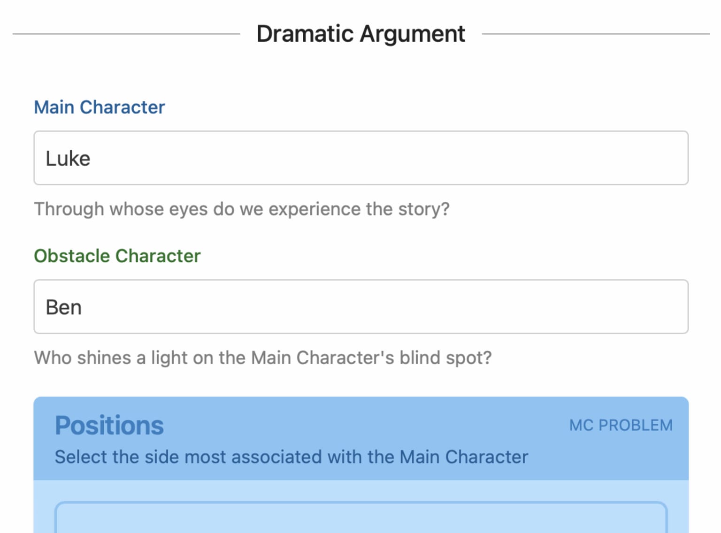This screenshot has width=721, height=533.
Task: Click the Main Character label
Action: [x=100, y=107]
